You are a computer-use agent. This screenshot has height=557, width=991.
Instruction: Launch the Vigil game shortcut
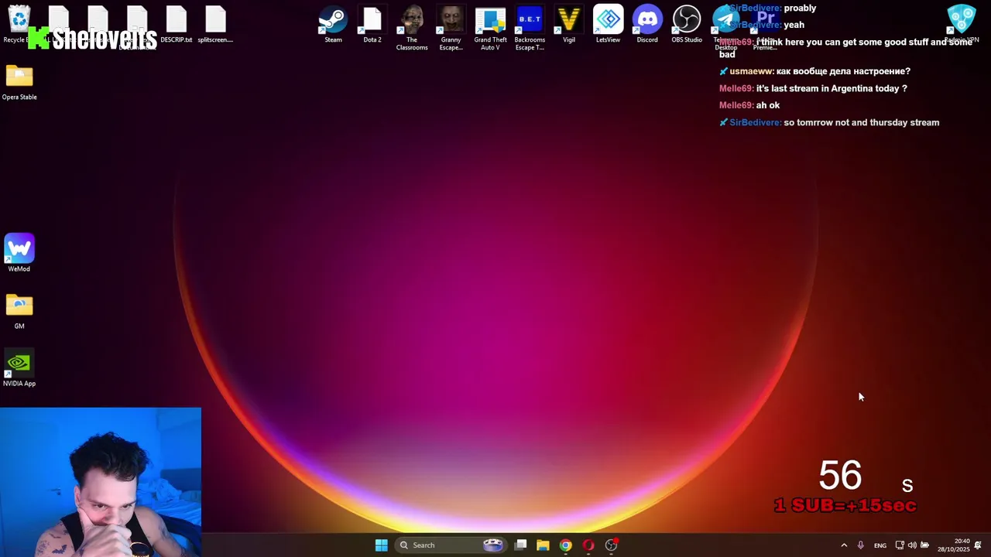pos(569,24)
